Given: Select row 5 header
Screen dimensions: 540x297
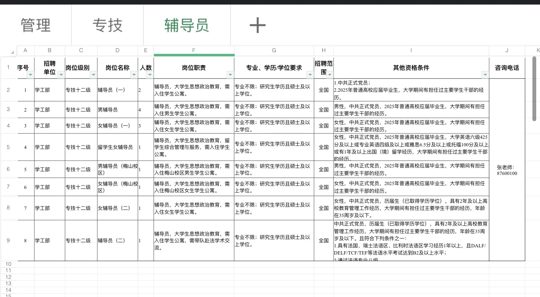Looking at the screenshot, I should pos(8,147).
